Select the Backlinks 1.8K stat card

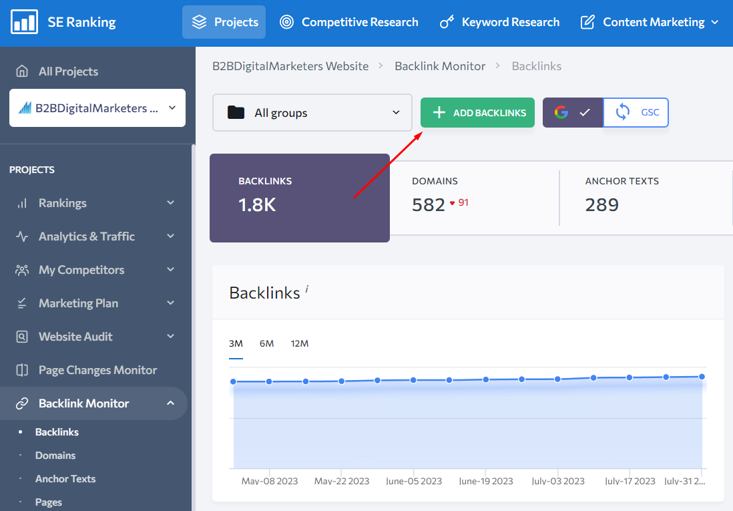(x=300, y=198)
